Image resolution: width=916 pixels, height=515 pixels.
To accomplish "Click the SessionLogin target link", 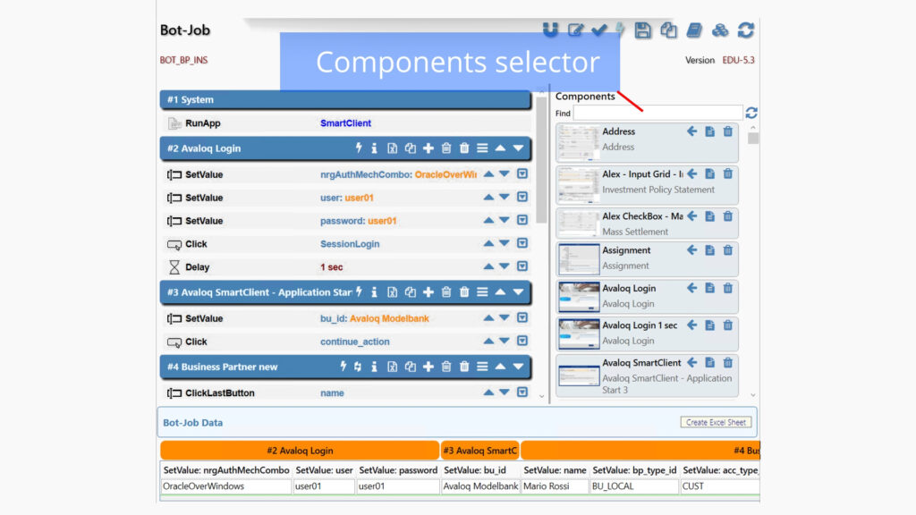I will click(x=350, y=244).
